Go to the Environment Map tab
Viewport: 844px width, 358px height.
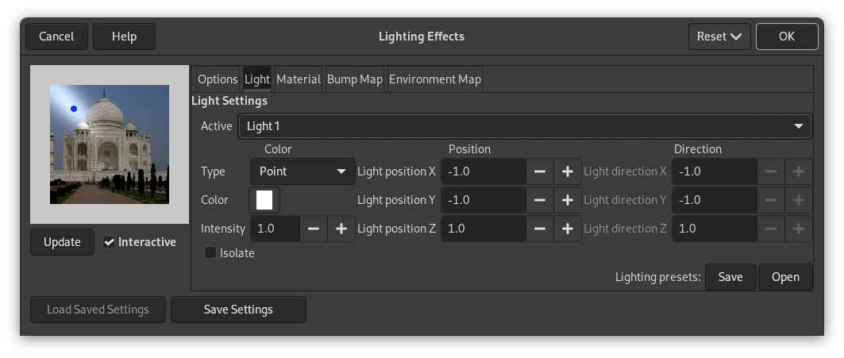[x=434, y=79]
